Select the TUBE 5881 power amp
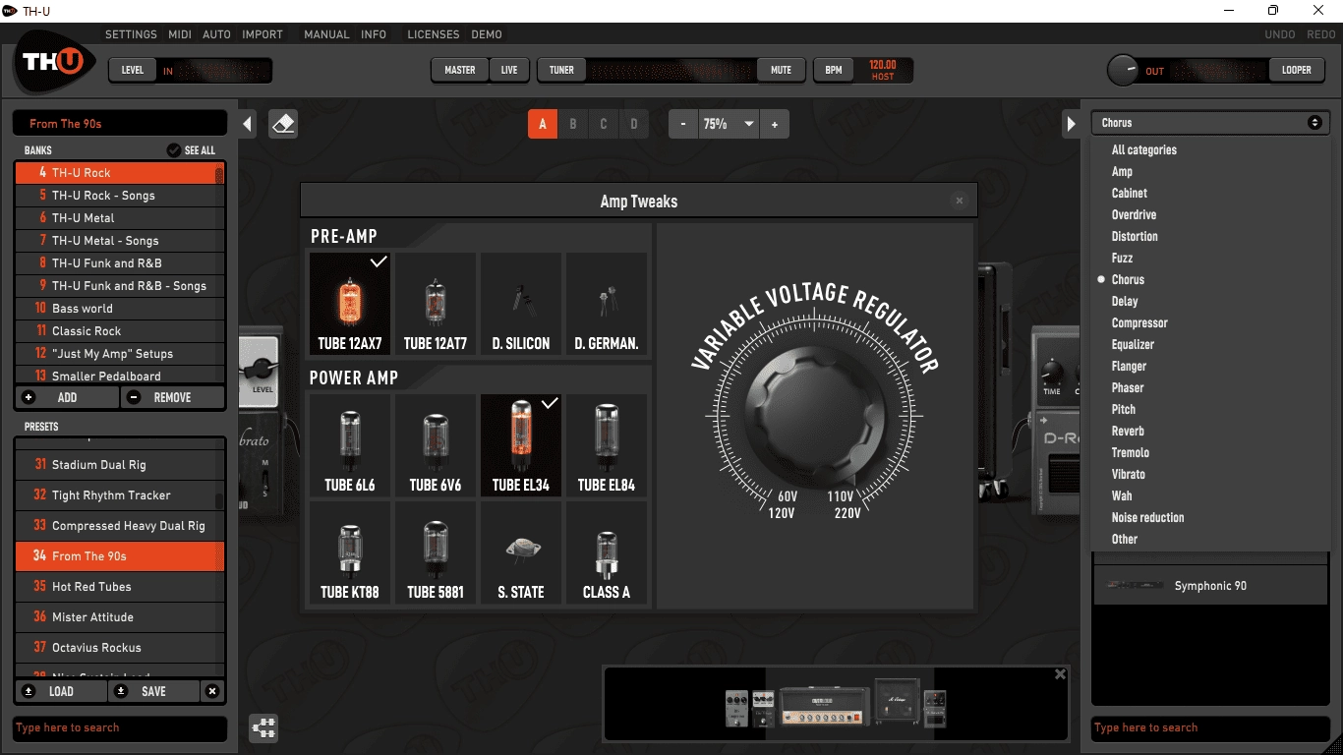1343x755 pixels. [x=436, y=552]
